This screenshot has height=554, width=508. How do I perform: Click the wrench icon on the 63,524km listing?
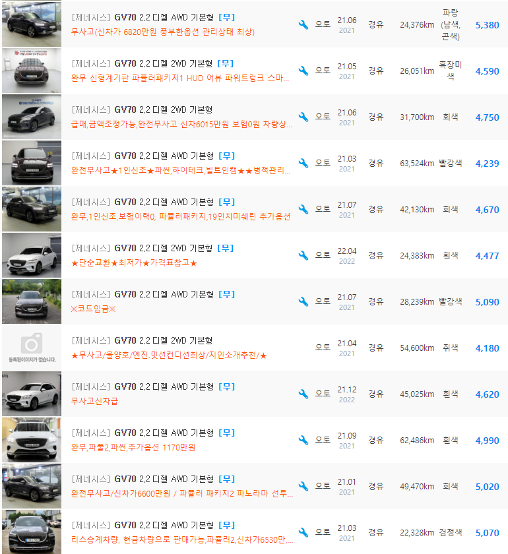coord(303,164)
